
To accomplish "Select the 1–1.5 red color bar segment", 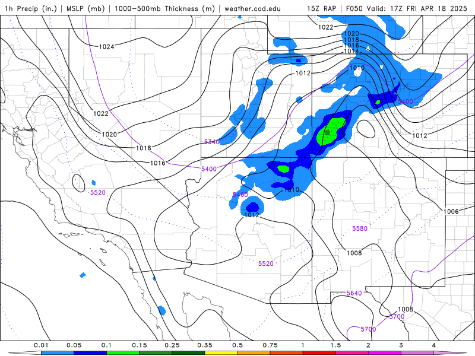I will 319,353.
